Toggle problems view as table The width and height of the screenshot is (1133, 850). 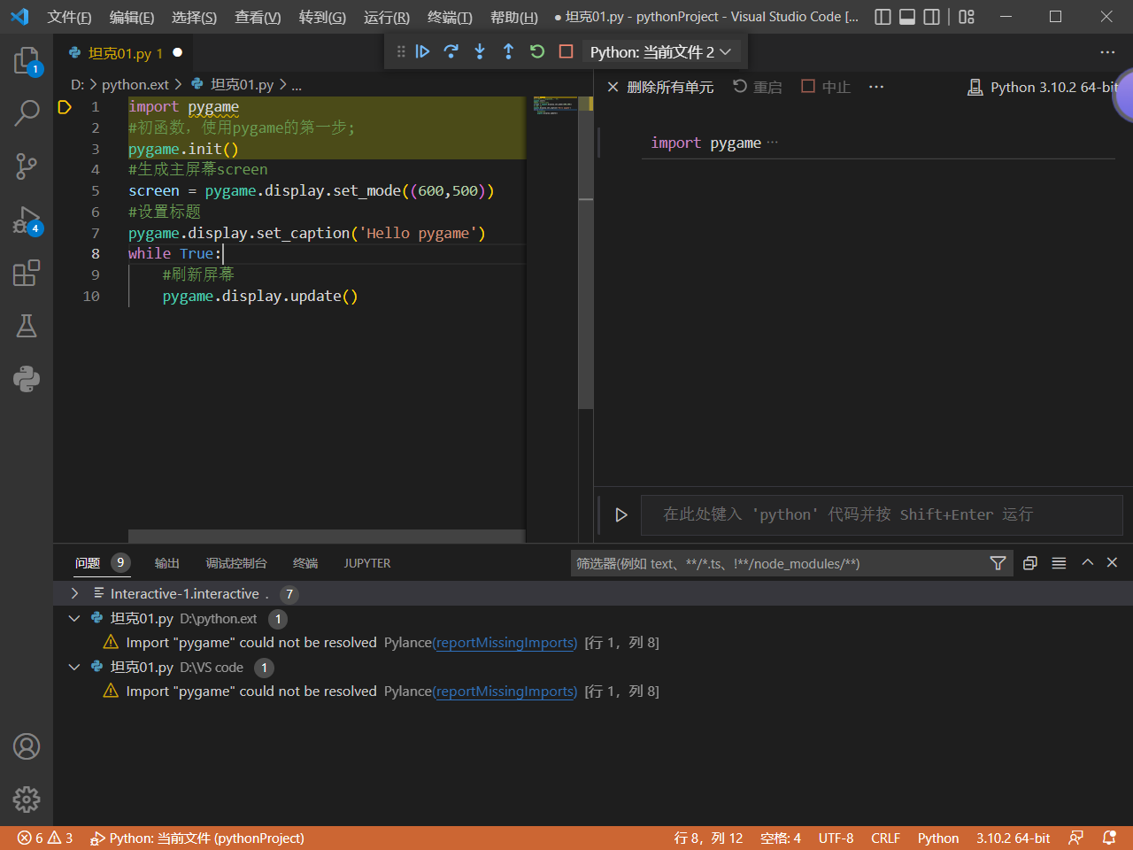click(1059, 563)
